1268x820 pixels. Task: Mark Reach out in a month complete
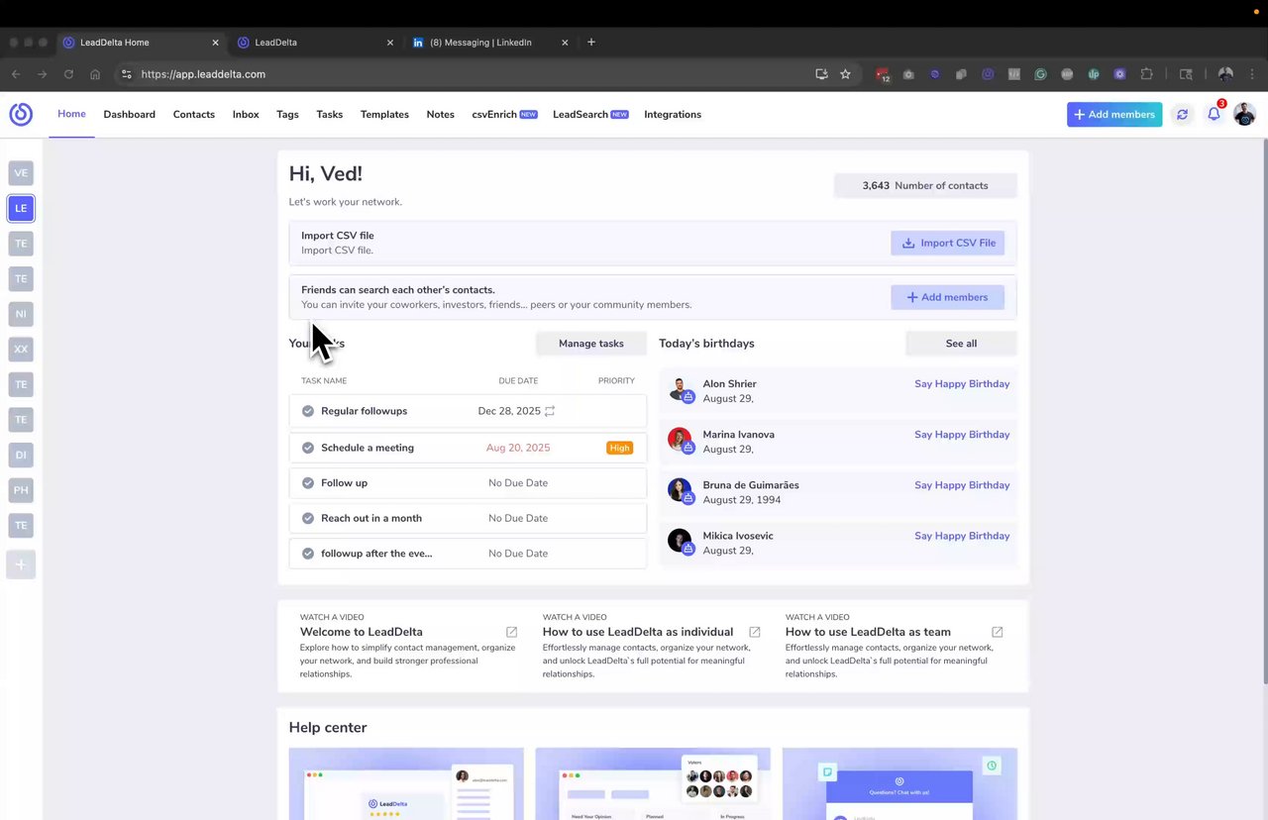coord(308,518)
